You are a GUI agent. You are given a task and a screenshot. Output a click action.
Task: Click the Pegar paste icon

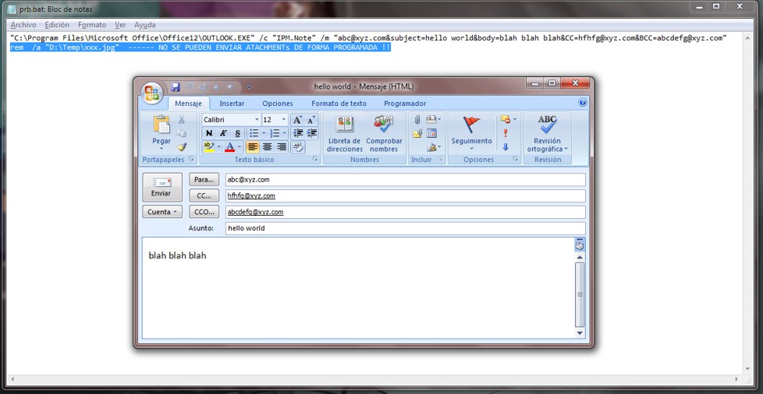pyautogui.click(x=161, y=125)
